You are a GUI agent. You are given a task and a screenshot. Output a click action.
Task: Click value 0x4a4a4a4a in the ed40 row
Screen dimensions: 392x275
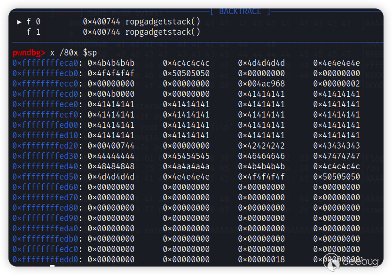[x=186, y=166]
